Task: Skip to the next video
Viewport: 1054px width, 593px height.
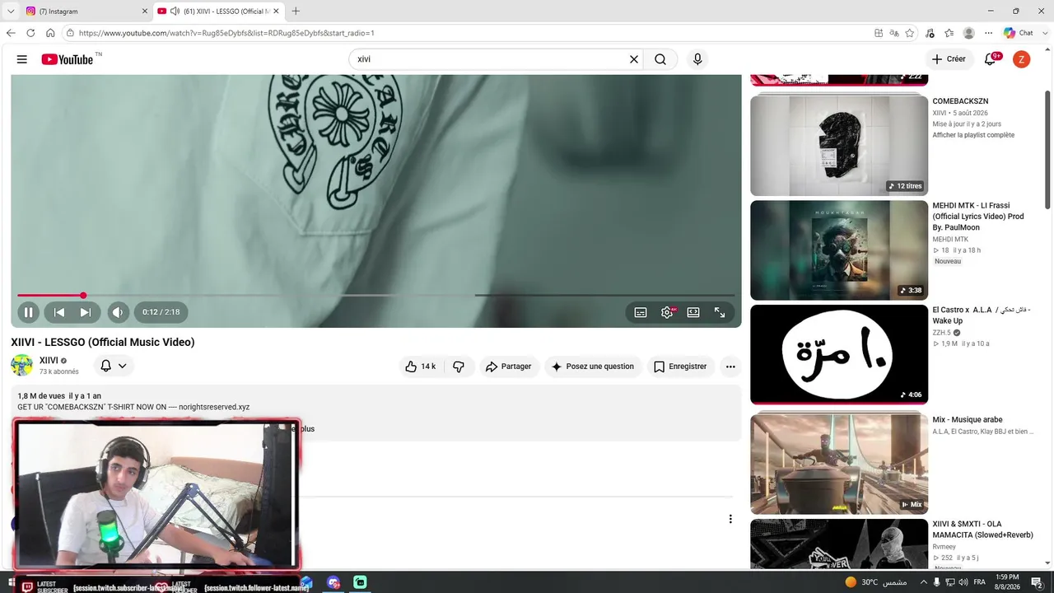Action: point(86,312)
